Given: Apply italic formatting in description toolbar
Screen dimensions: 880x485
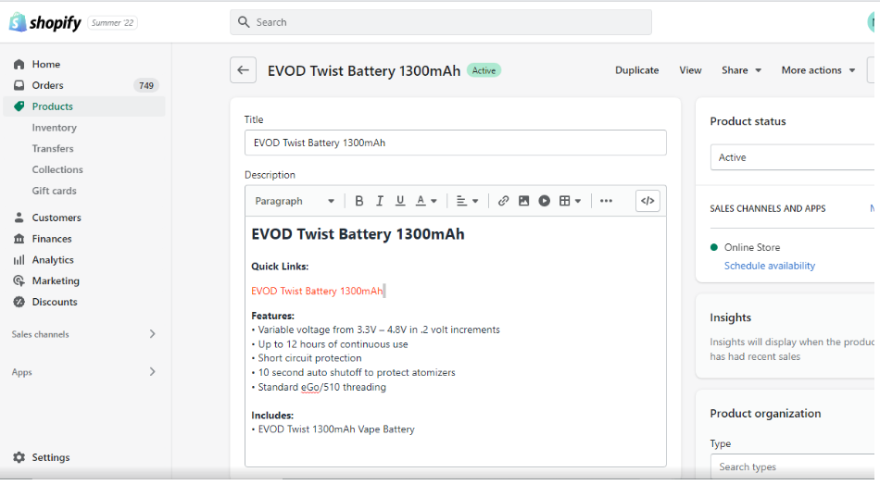Looking at the screenshot, I should point(380,201).
